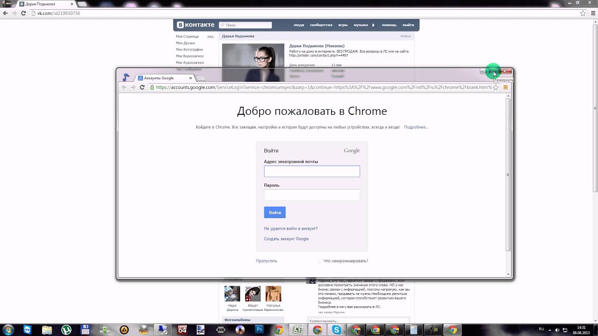This screenshot has height=336, width=598.
Task: Click the vertical scrollbar of the Google accounts window
Action: 508,175
